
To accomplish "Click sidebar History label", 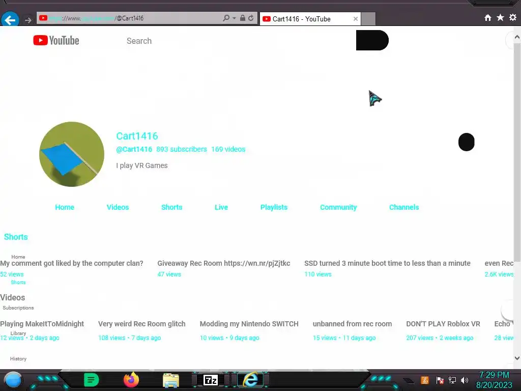I will 18,359.
